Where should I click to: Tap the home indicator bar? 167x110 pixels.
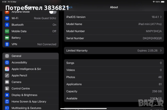tap(83, 108)
